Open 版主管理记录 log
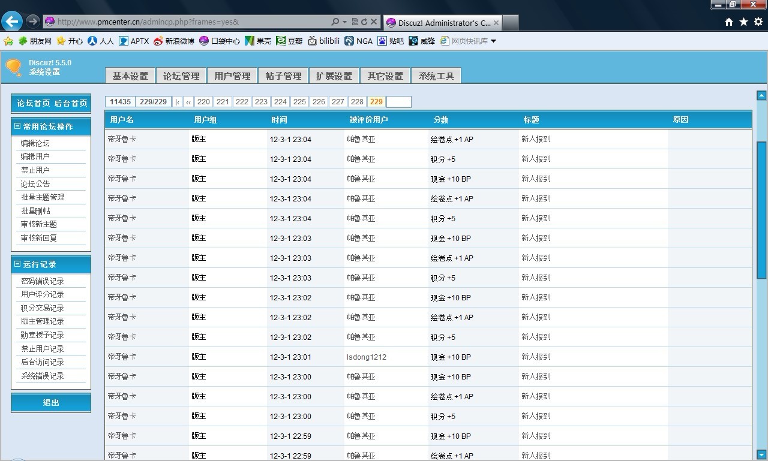The image size is (768, 461). (x=42, y=321)
